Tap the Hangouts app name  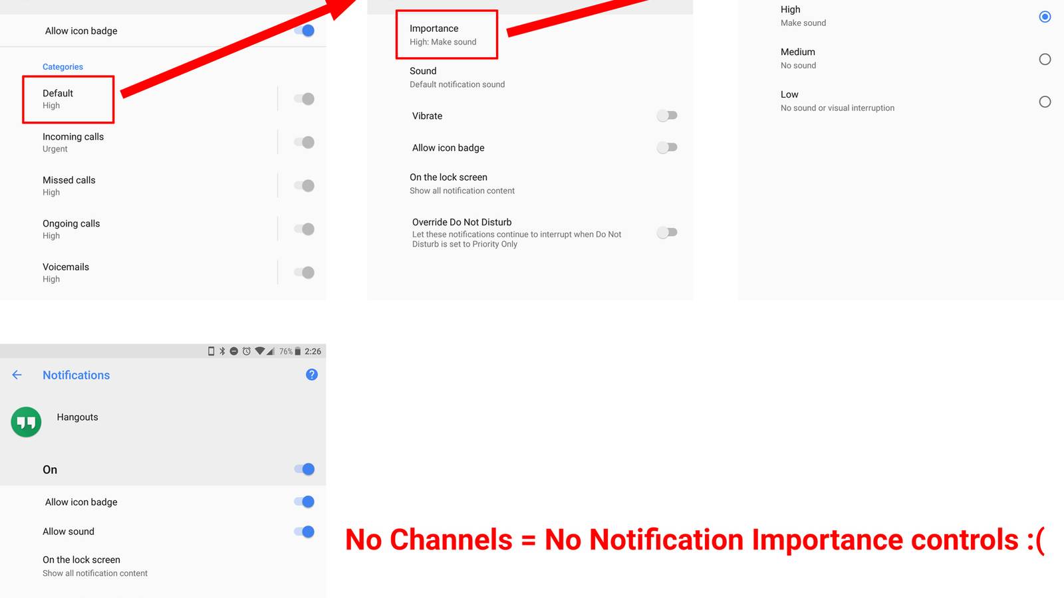click(77, 417)
